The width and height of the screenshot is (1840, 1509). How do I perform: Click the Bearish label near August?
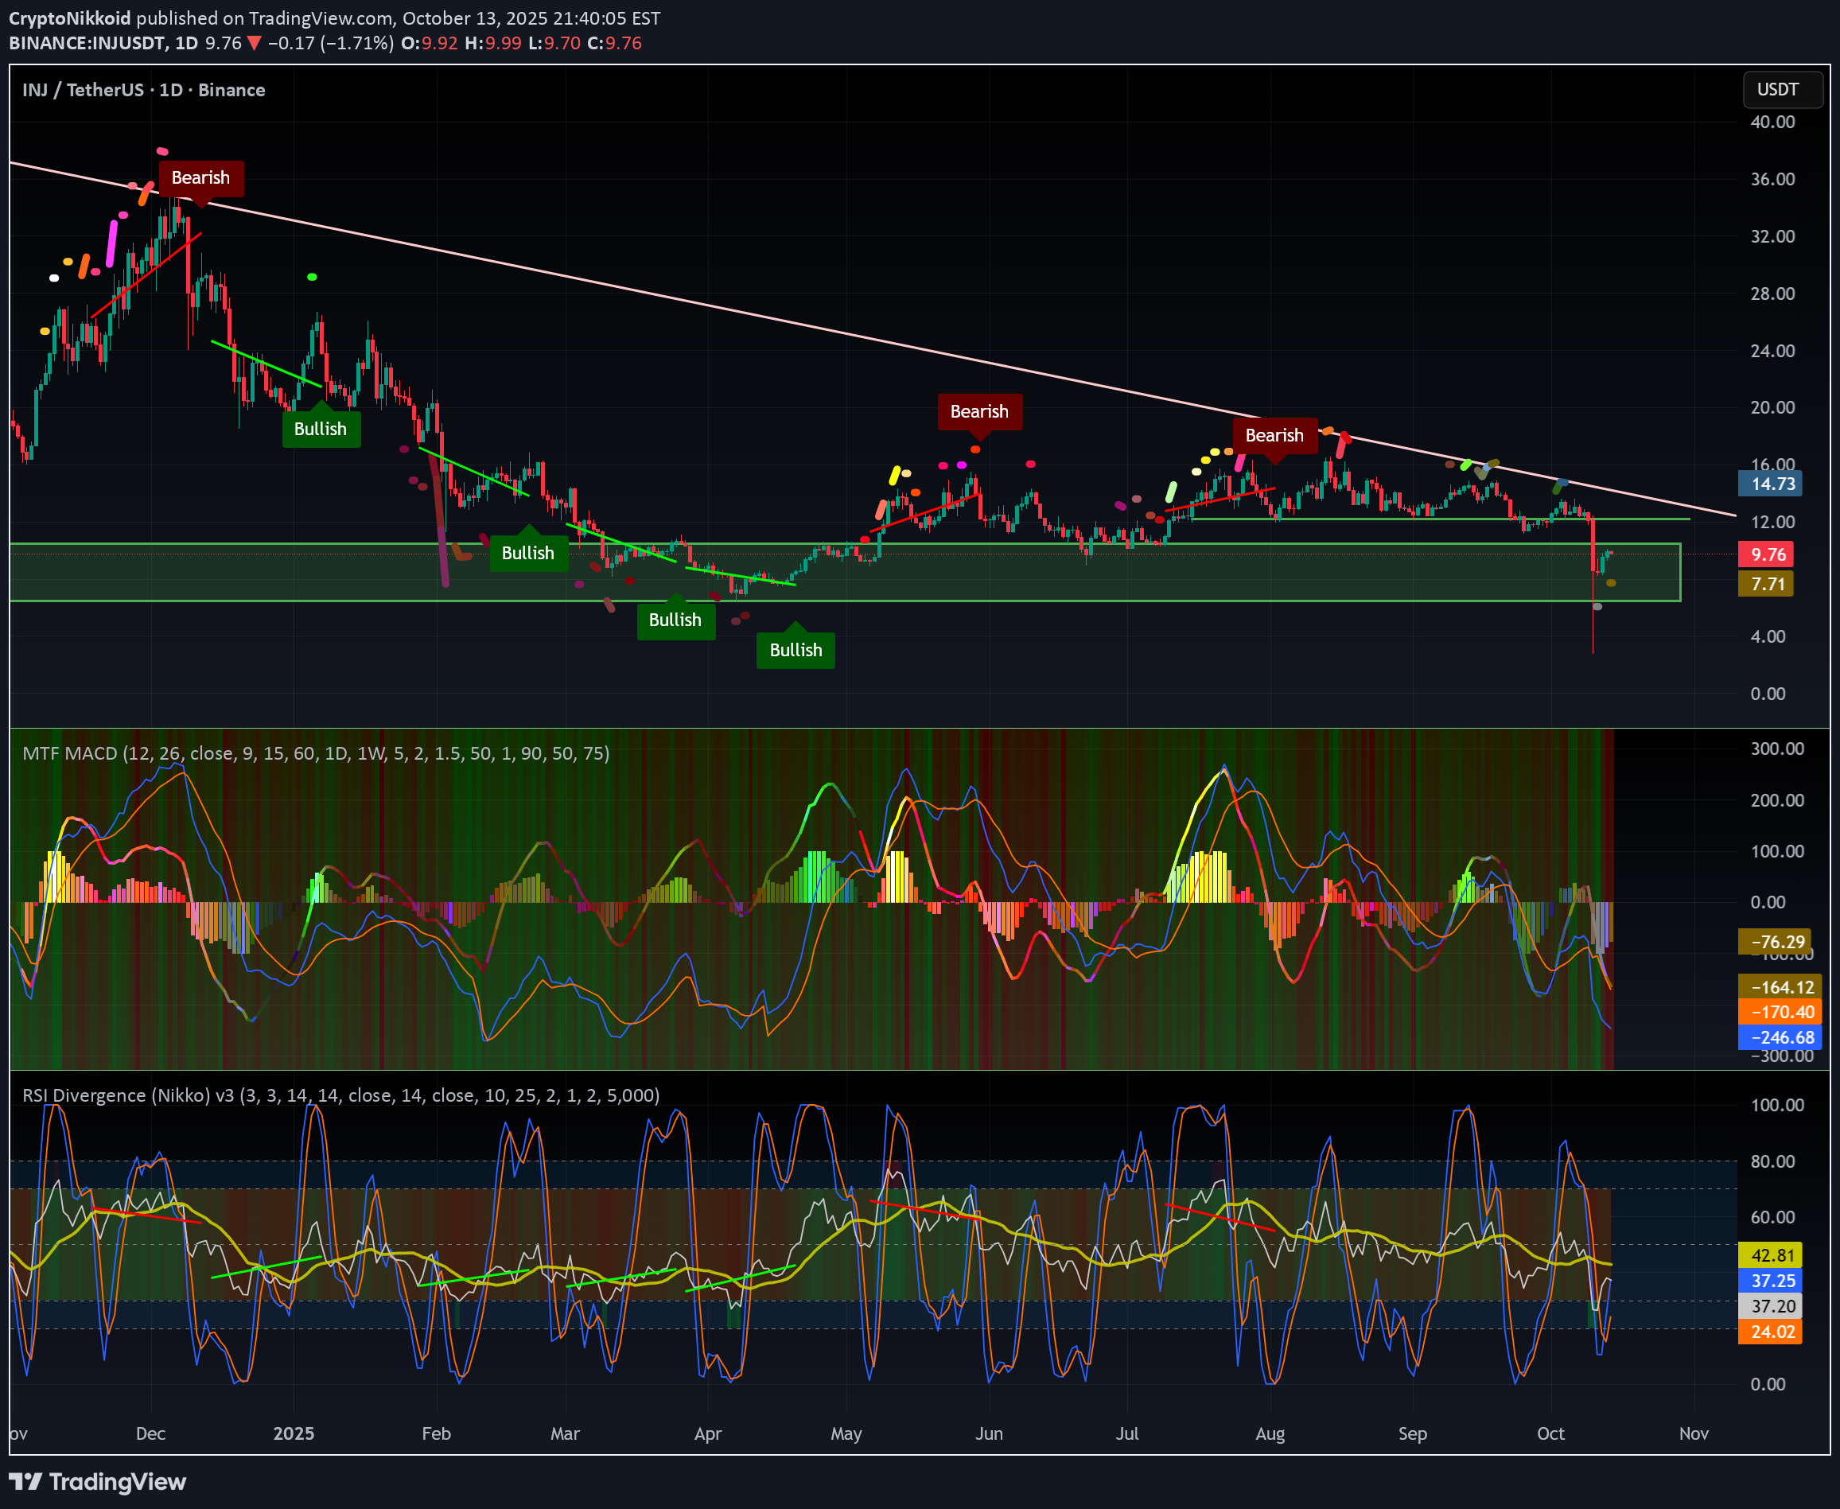1274,435
